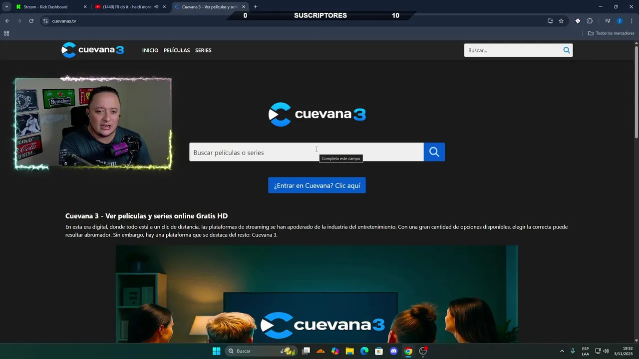639x359 pixels.
Task: Click the Cuevana 3 logo in the header
Action: coord(93,50)
